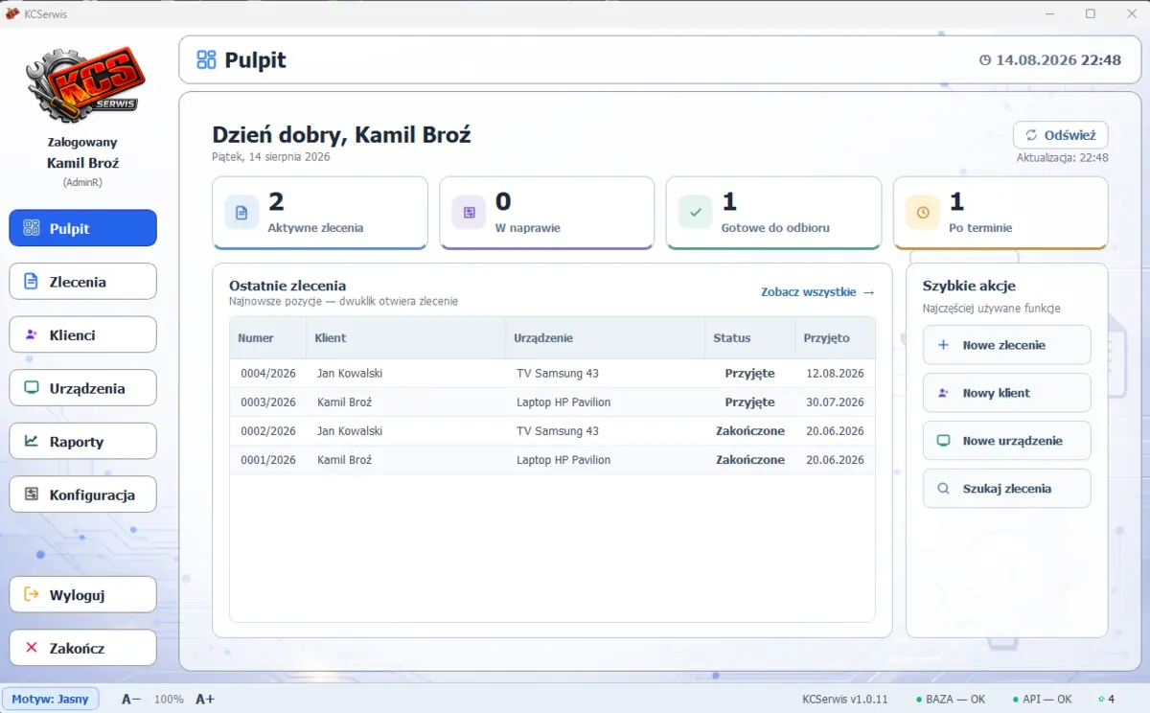Click the W naprawie card
This screenshot has width=1150, height=713.
click(547, 213)
